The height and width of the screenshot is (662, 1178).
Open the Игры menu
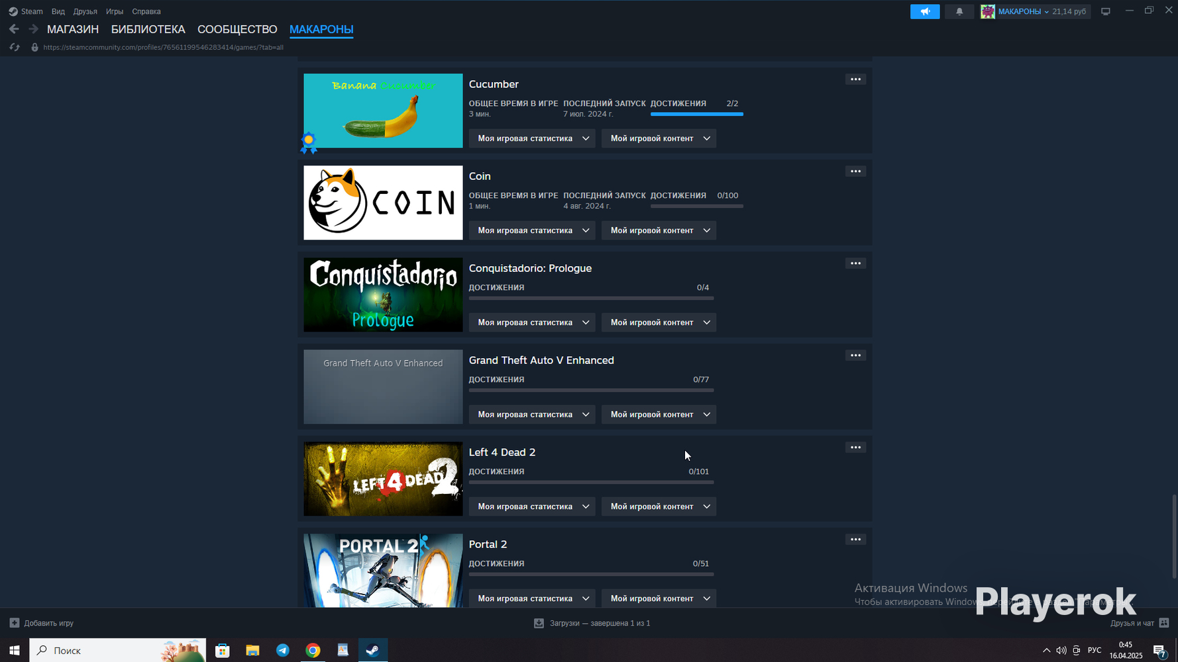(115, 11)
